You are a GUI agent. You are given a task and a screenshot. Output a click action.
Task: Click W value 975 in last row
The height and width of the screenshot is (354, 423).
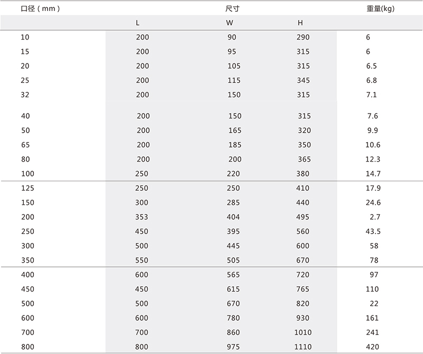pos(233,347)
